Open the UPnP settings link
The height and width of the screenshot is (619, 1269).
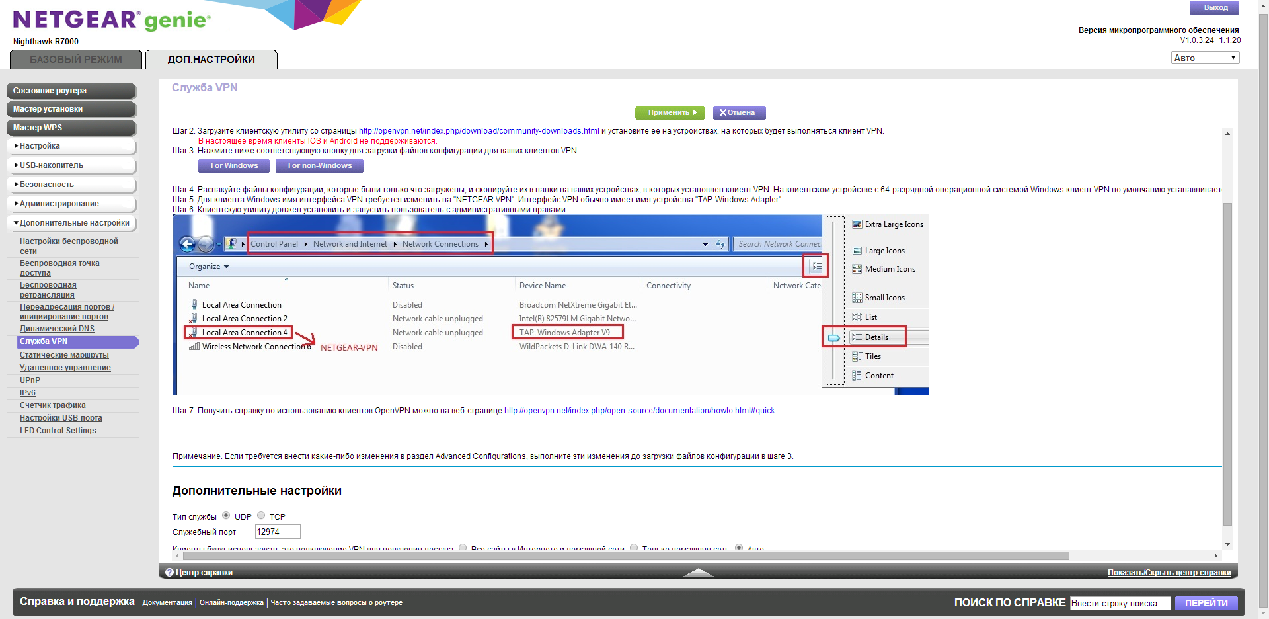coord(30,380)
